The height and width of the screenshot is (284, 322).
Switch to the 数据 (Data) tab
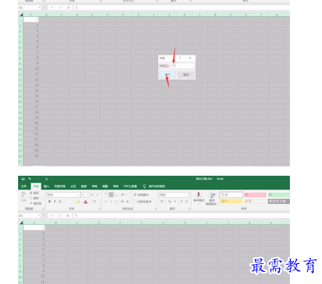(x=84, y=186)
